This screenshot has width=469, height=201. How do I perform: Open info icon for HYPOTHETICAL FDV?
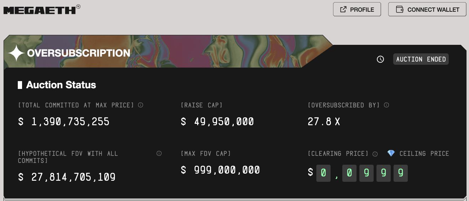[159, 153]
